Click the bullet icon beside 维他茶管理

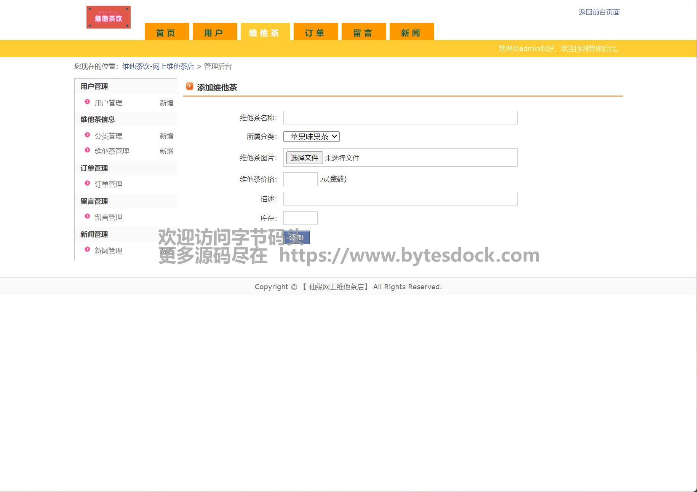pyautogui.click(x=87, y=150)
